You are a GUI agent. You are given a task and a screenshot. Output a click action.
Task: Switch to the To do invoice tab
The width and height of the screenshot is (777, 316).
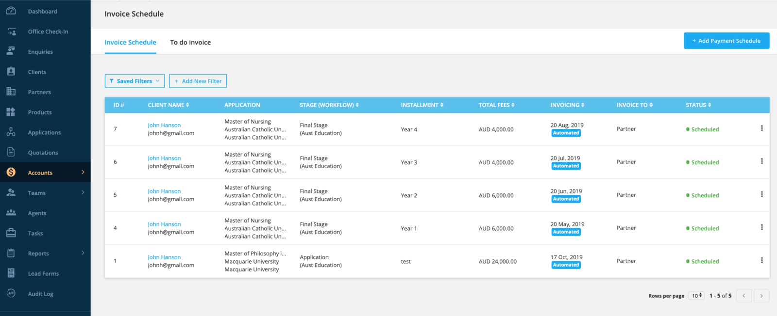[x=190, y=42]
